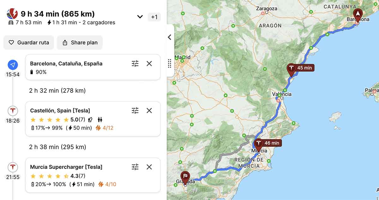
Task: Click the Guardar ruta button
Action: 29,43
